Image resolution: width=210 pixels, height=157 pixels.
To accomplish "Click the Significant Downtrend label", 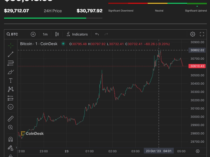I will coord(121,11).
